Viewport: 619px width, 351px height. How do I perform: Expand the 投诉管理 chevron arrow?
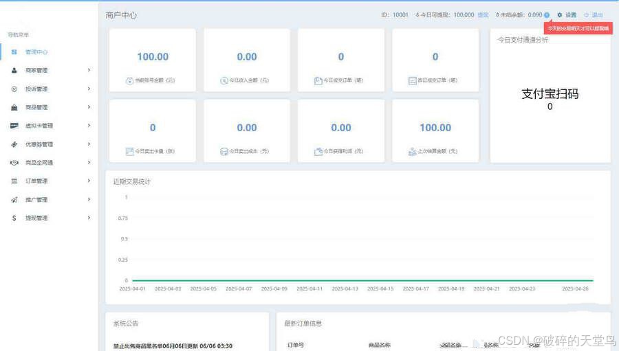(89, 89)
